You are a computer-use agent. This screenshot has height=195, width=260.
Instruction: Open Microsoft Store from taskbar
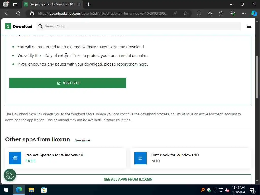pyautogui.click(x=44, y=190)
